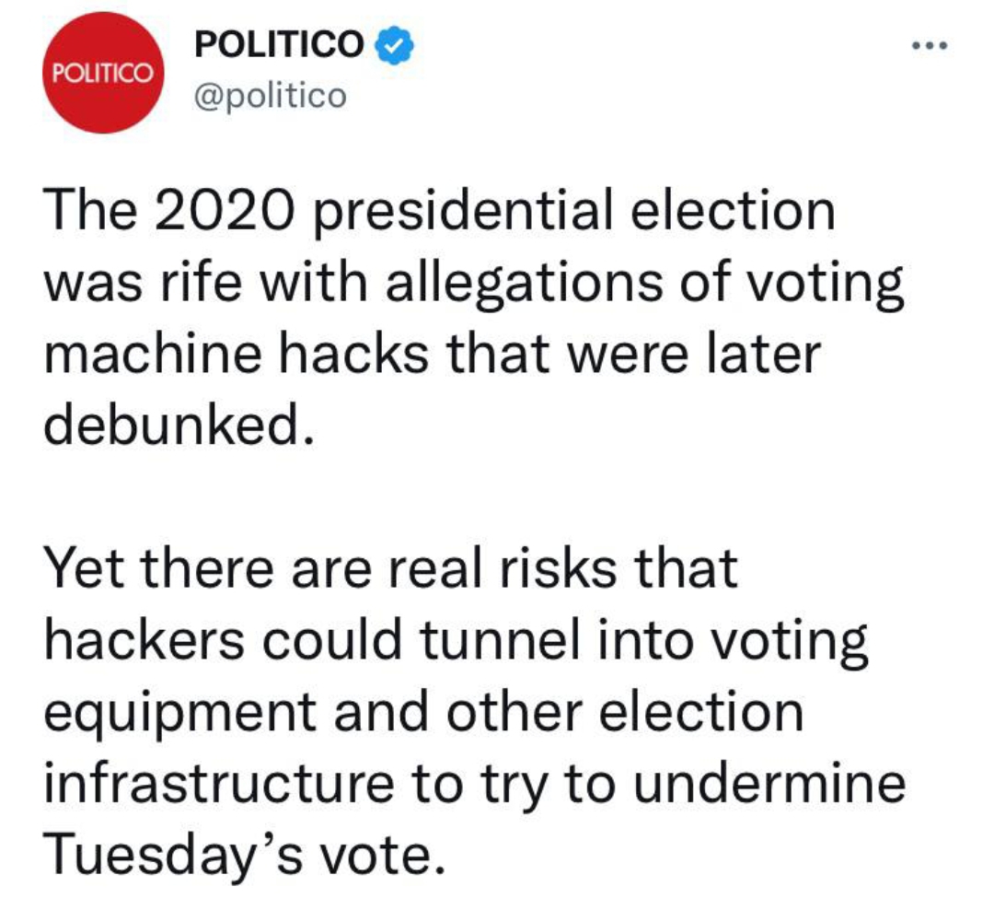Click the POLITICO display name
The image size is (994, 898).
[279, 44]
